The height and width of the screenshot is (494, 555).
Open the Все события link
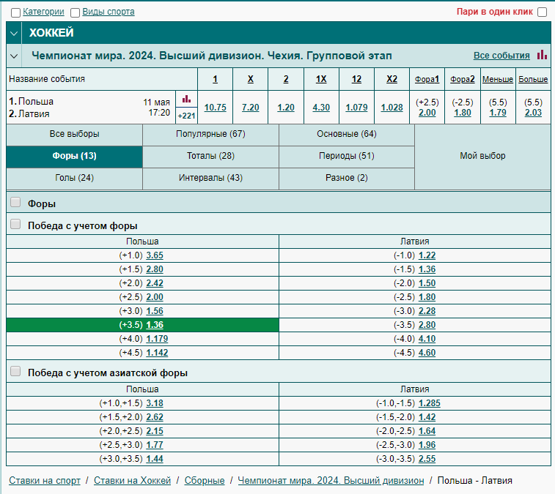point(501,56)
